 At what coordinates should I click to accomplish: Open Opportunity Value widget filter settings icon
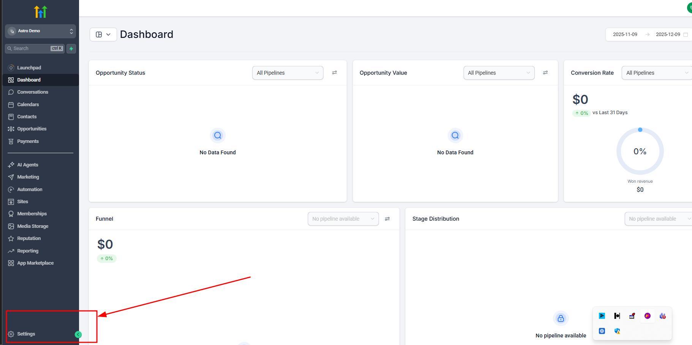pos(545,73)
